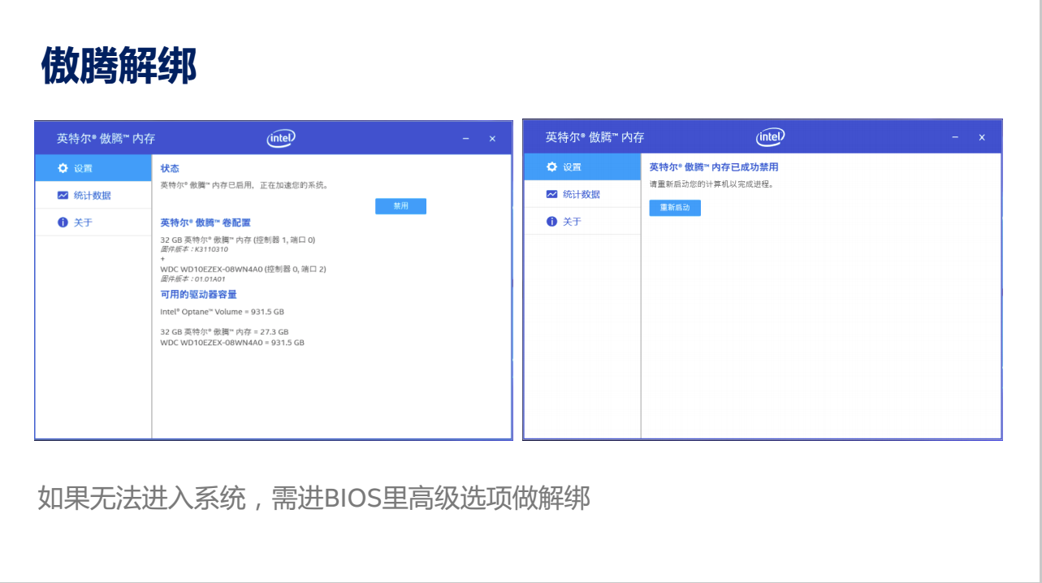Click the 内存已启用，正在加速您的系统 status line

click(244, 185)
